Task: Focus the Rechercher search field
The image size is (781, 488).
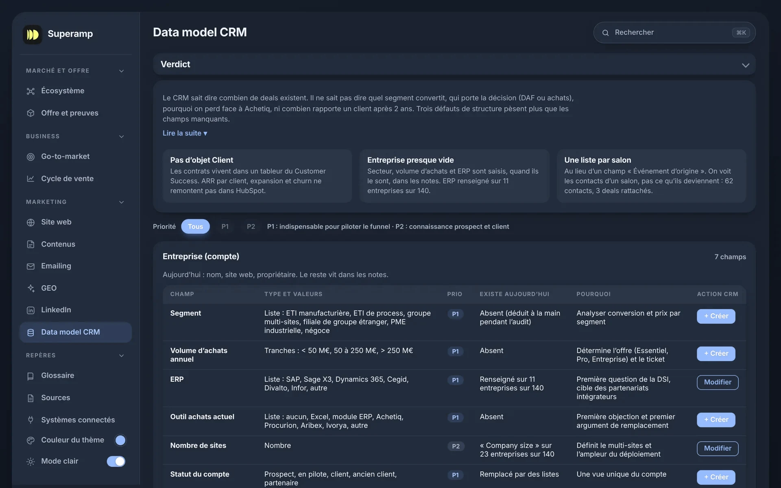Action: (674, 33)
